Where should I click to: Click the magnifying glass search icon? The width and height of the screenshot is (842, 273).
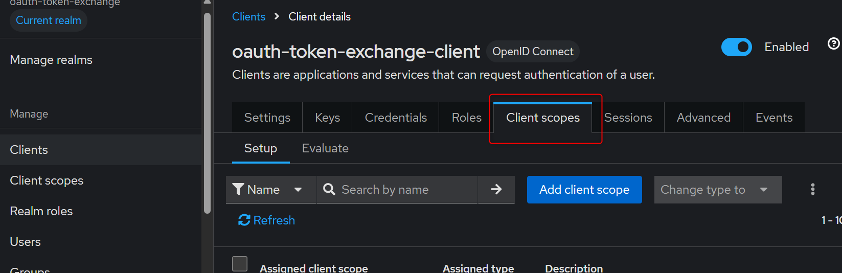click(x=329, y=190)
